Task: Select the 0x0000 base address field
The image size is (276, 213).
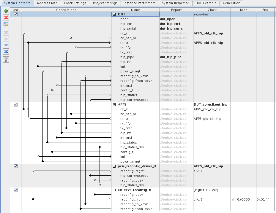Action: click(243, 199)
